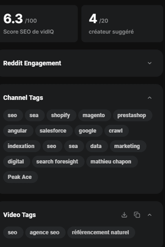Collapse the Channel Tags section
This screenshot has width=165, height=247.
click(x=150, y=98)
